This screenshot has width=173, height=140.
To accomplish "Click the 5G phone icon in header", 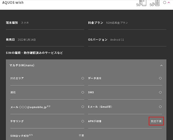I will point(141,3).
